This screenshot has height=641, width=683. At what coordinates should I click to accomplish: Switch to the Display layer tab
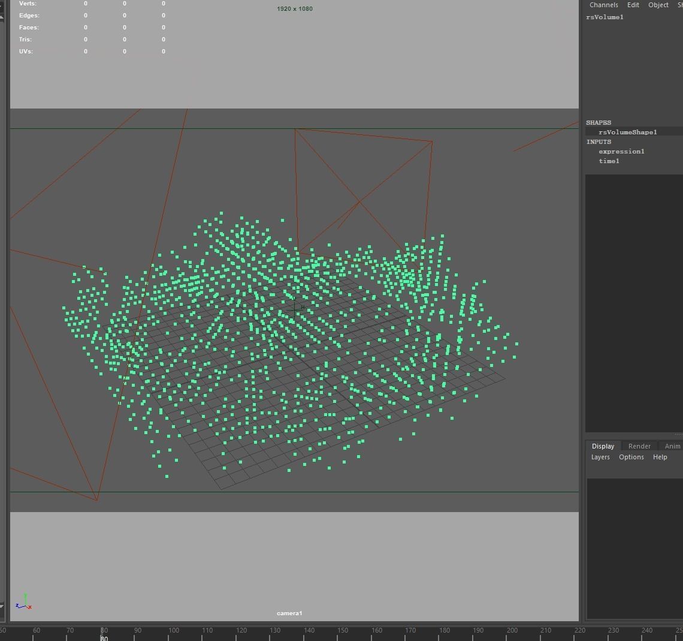[603, 446]
